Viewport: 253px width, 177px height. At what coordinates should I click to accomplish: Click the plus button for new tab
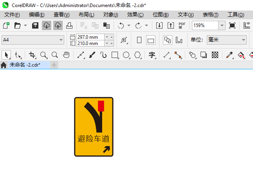pos(54,65)
